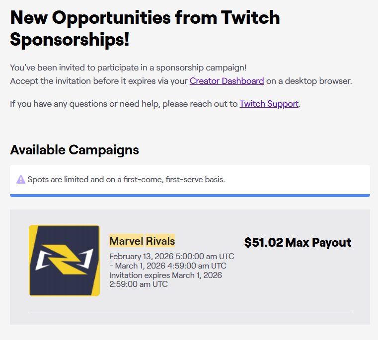
Task: Click the purple warning triangle icon
Action: coord(21,179)
